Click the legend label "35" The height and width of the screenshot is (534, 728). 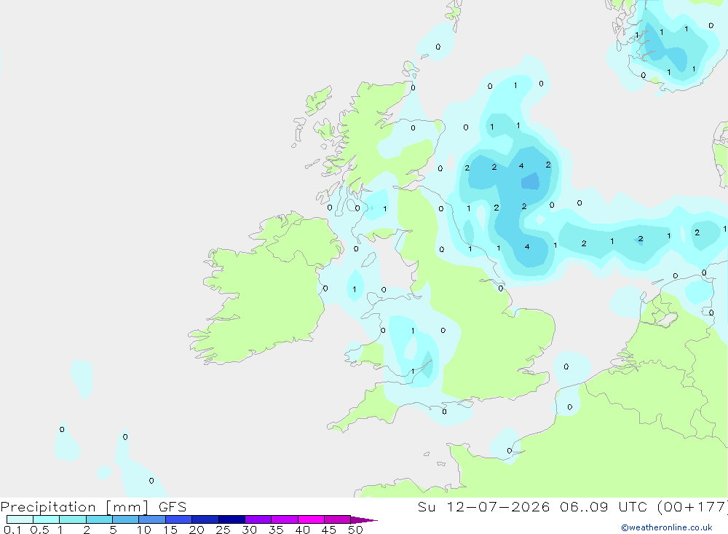click(276, 530)
